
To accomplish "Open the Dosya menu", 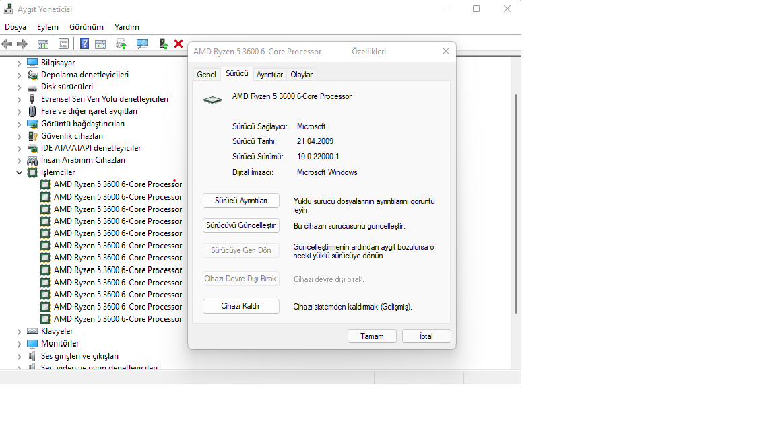I will click(15, 27).
